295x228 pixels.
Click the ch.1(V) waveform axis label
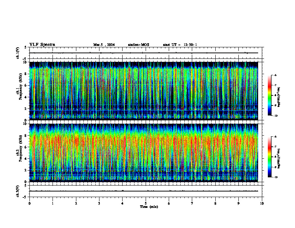tap(18, 53)
